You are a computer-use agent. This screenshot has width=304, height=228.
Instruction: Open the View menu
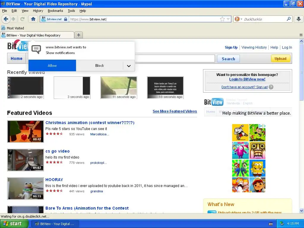click(25, 11)
